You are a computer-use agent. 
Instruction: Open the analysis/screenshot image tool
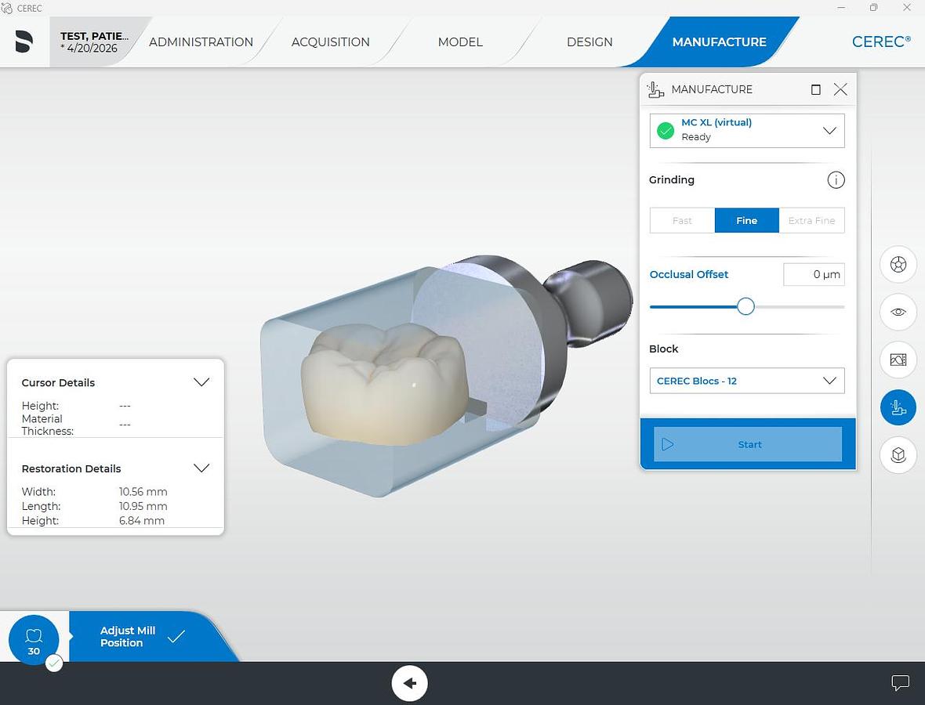[898, 360]
